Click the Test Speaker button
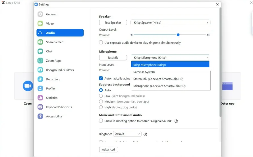This screenshot has width=253, height=157. tap(113, 23)
